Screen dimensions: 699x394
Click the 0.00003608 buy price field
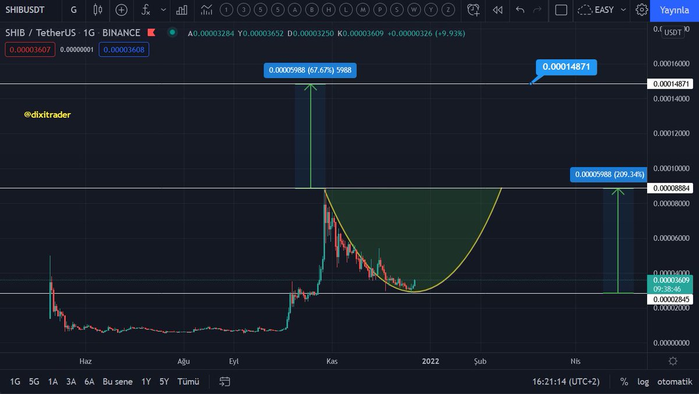click(123, 50)
